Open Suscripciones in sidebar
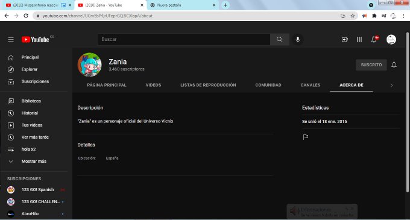 coord(36,81)
